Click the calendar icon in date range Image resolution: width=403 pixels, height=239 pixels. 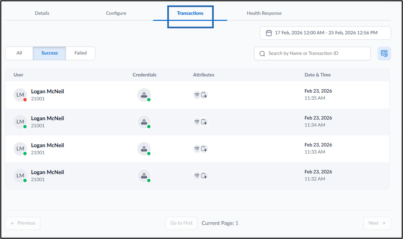269,33
